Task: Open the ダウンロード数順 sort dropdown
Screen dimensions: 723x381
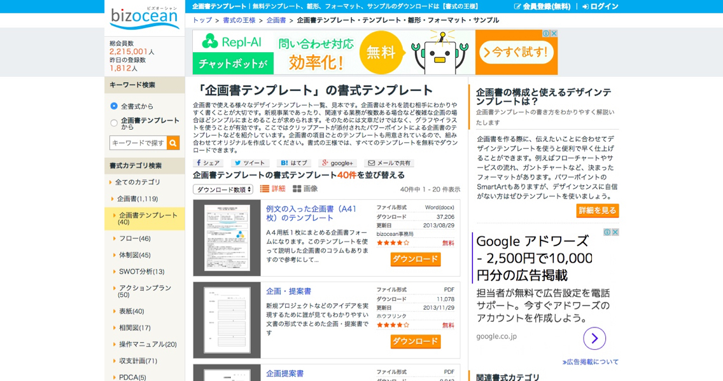Action: click(x=223, y=190)
